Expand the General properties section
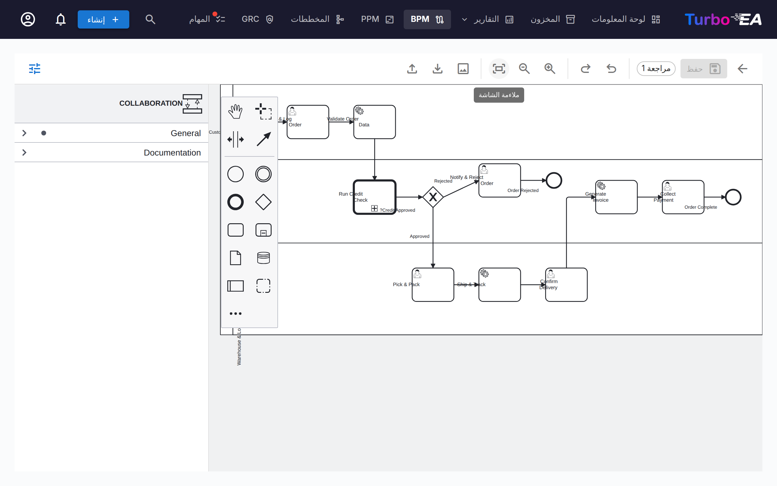The image size is (777, 486). click(x=111, y=133)
